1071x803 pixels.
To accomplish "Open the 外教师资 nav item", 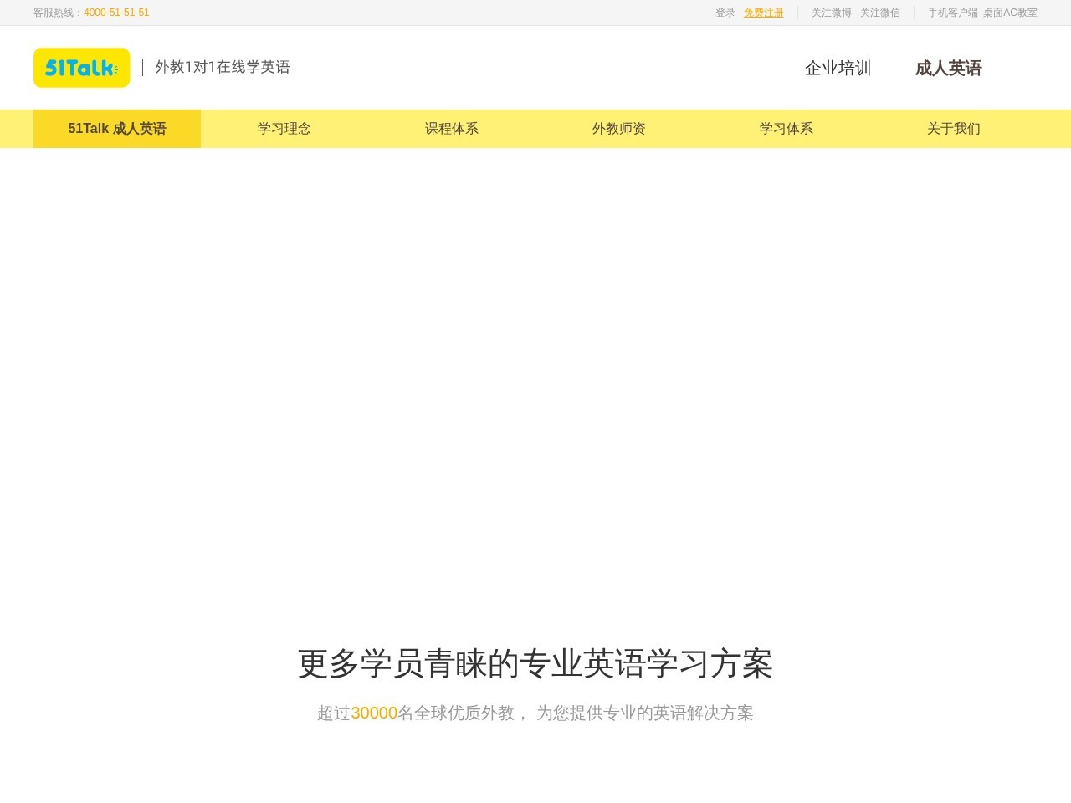I will [x=619, y=129].
